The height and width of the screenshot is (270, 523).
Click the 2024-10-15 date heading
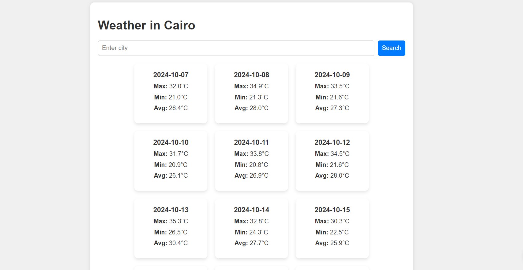pos(332,210)
